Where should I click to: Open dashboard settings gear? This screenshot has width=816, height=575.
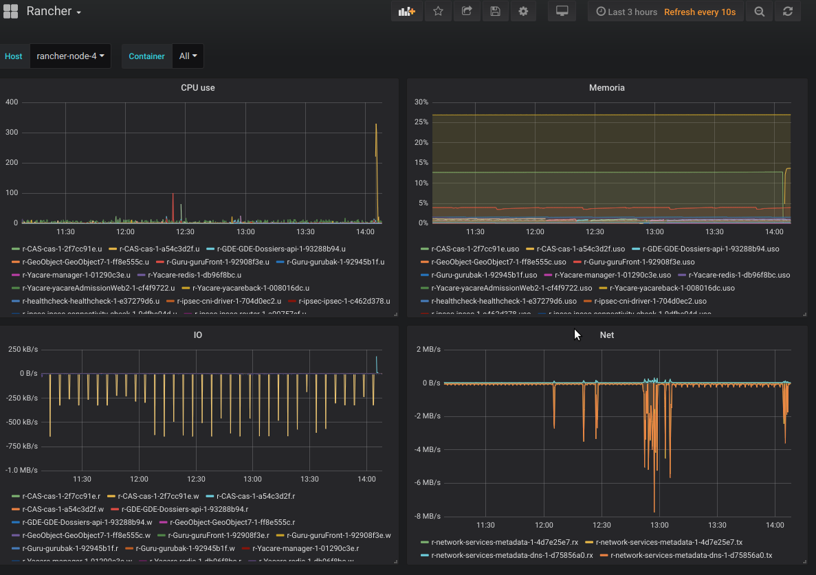(x=524, y=12)
